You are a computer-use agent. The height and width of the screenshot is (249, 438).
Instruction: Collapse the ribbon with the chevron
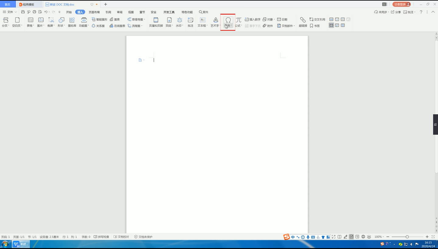click(x=433, y=12)
